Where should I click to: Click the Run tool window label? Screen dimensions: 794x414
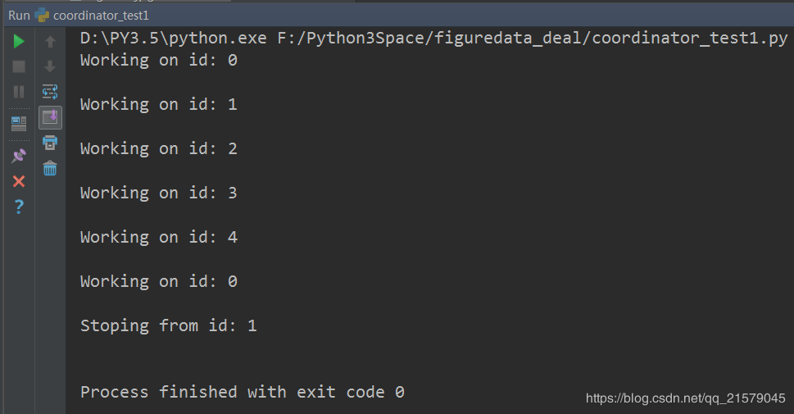pos(19,16)
